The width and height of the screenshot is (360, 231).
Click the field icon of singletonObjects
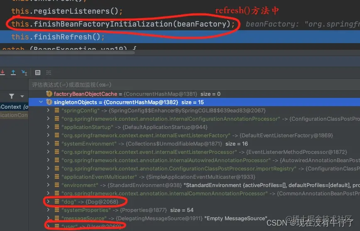(x=49, y=102)
